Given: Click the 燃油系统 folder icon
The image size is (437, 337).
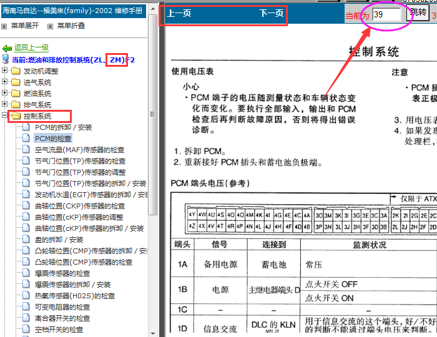Looking at the screenshot, I should coord(16,94).
